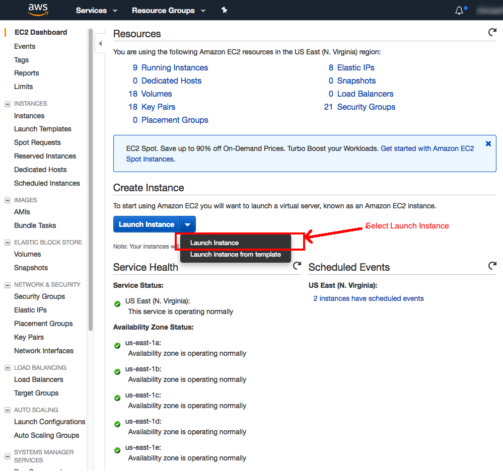Open Load Balancers in the sidebar
Image resolution: width=503 pixels, height=475 pixels.
tap(38, 379)
